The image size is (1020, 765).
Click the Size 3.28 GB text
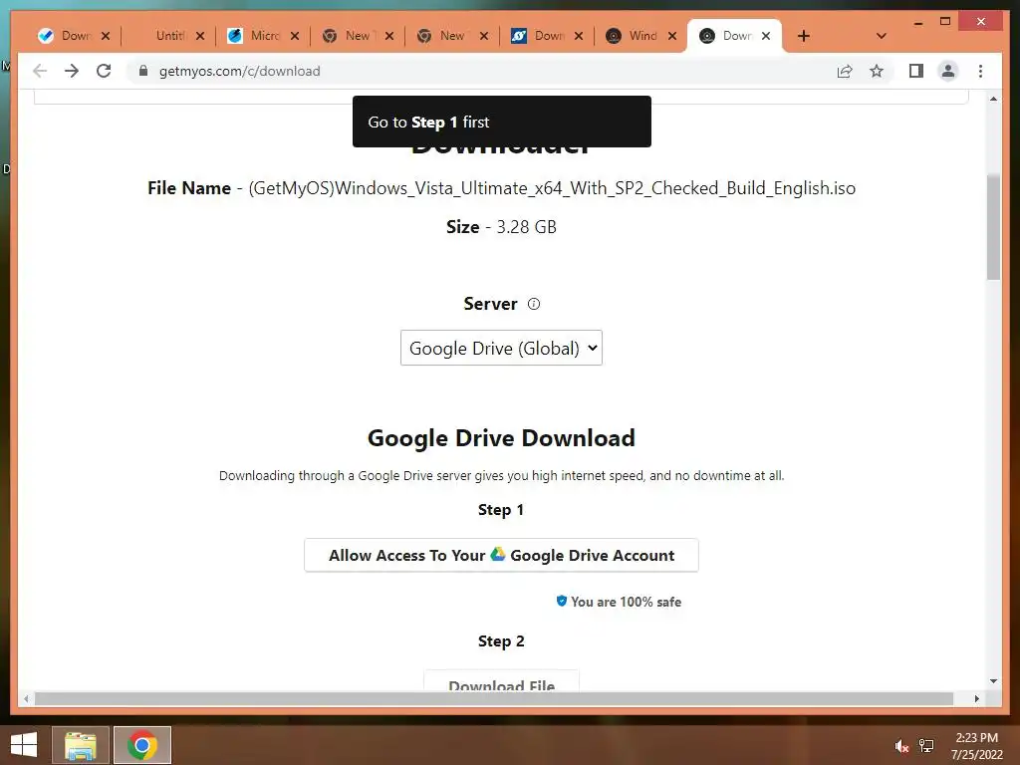pyautogui.click(x=501, y=227)
